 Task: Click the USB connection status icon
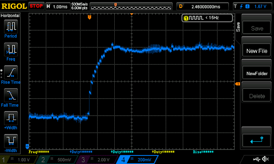[x=257, y=159]
